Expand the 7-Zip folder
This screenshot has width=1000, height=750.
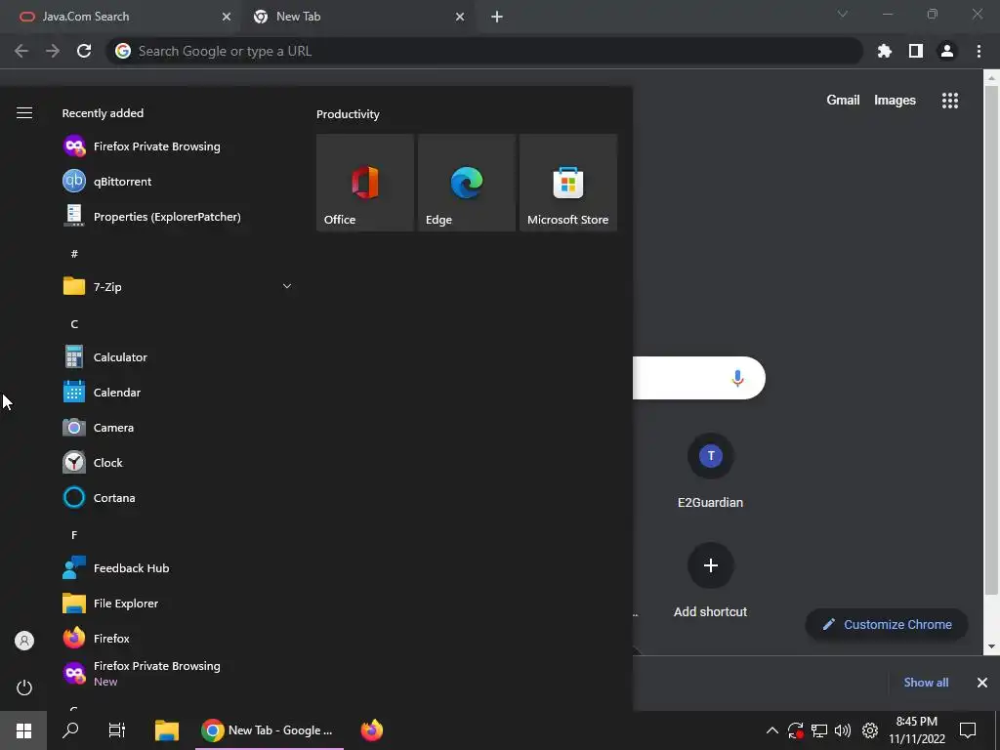pyautogui.click(x=178, y=286)
